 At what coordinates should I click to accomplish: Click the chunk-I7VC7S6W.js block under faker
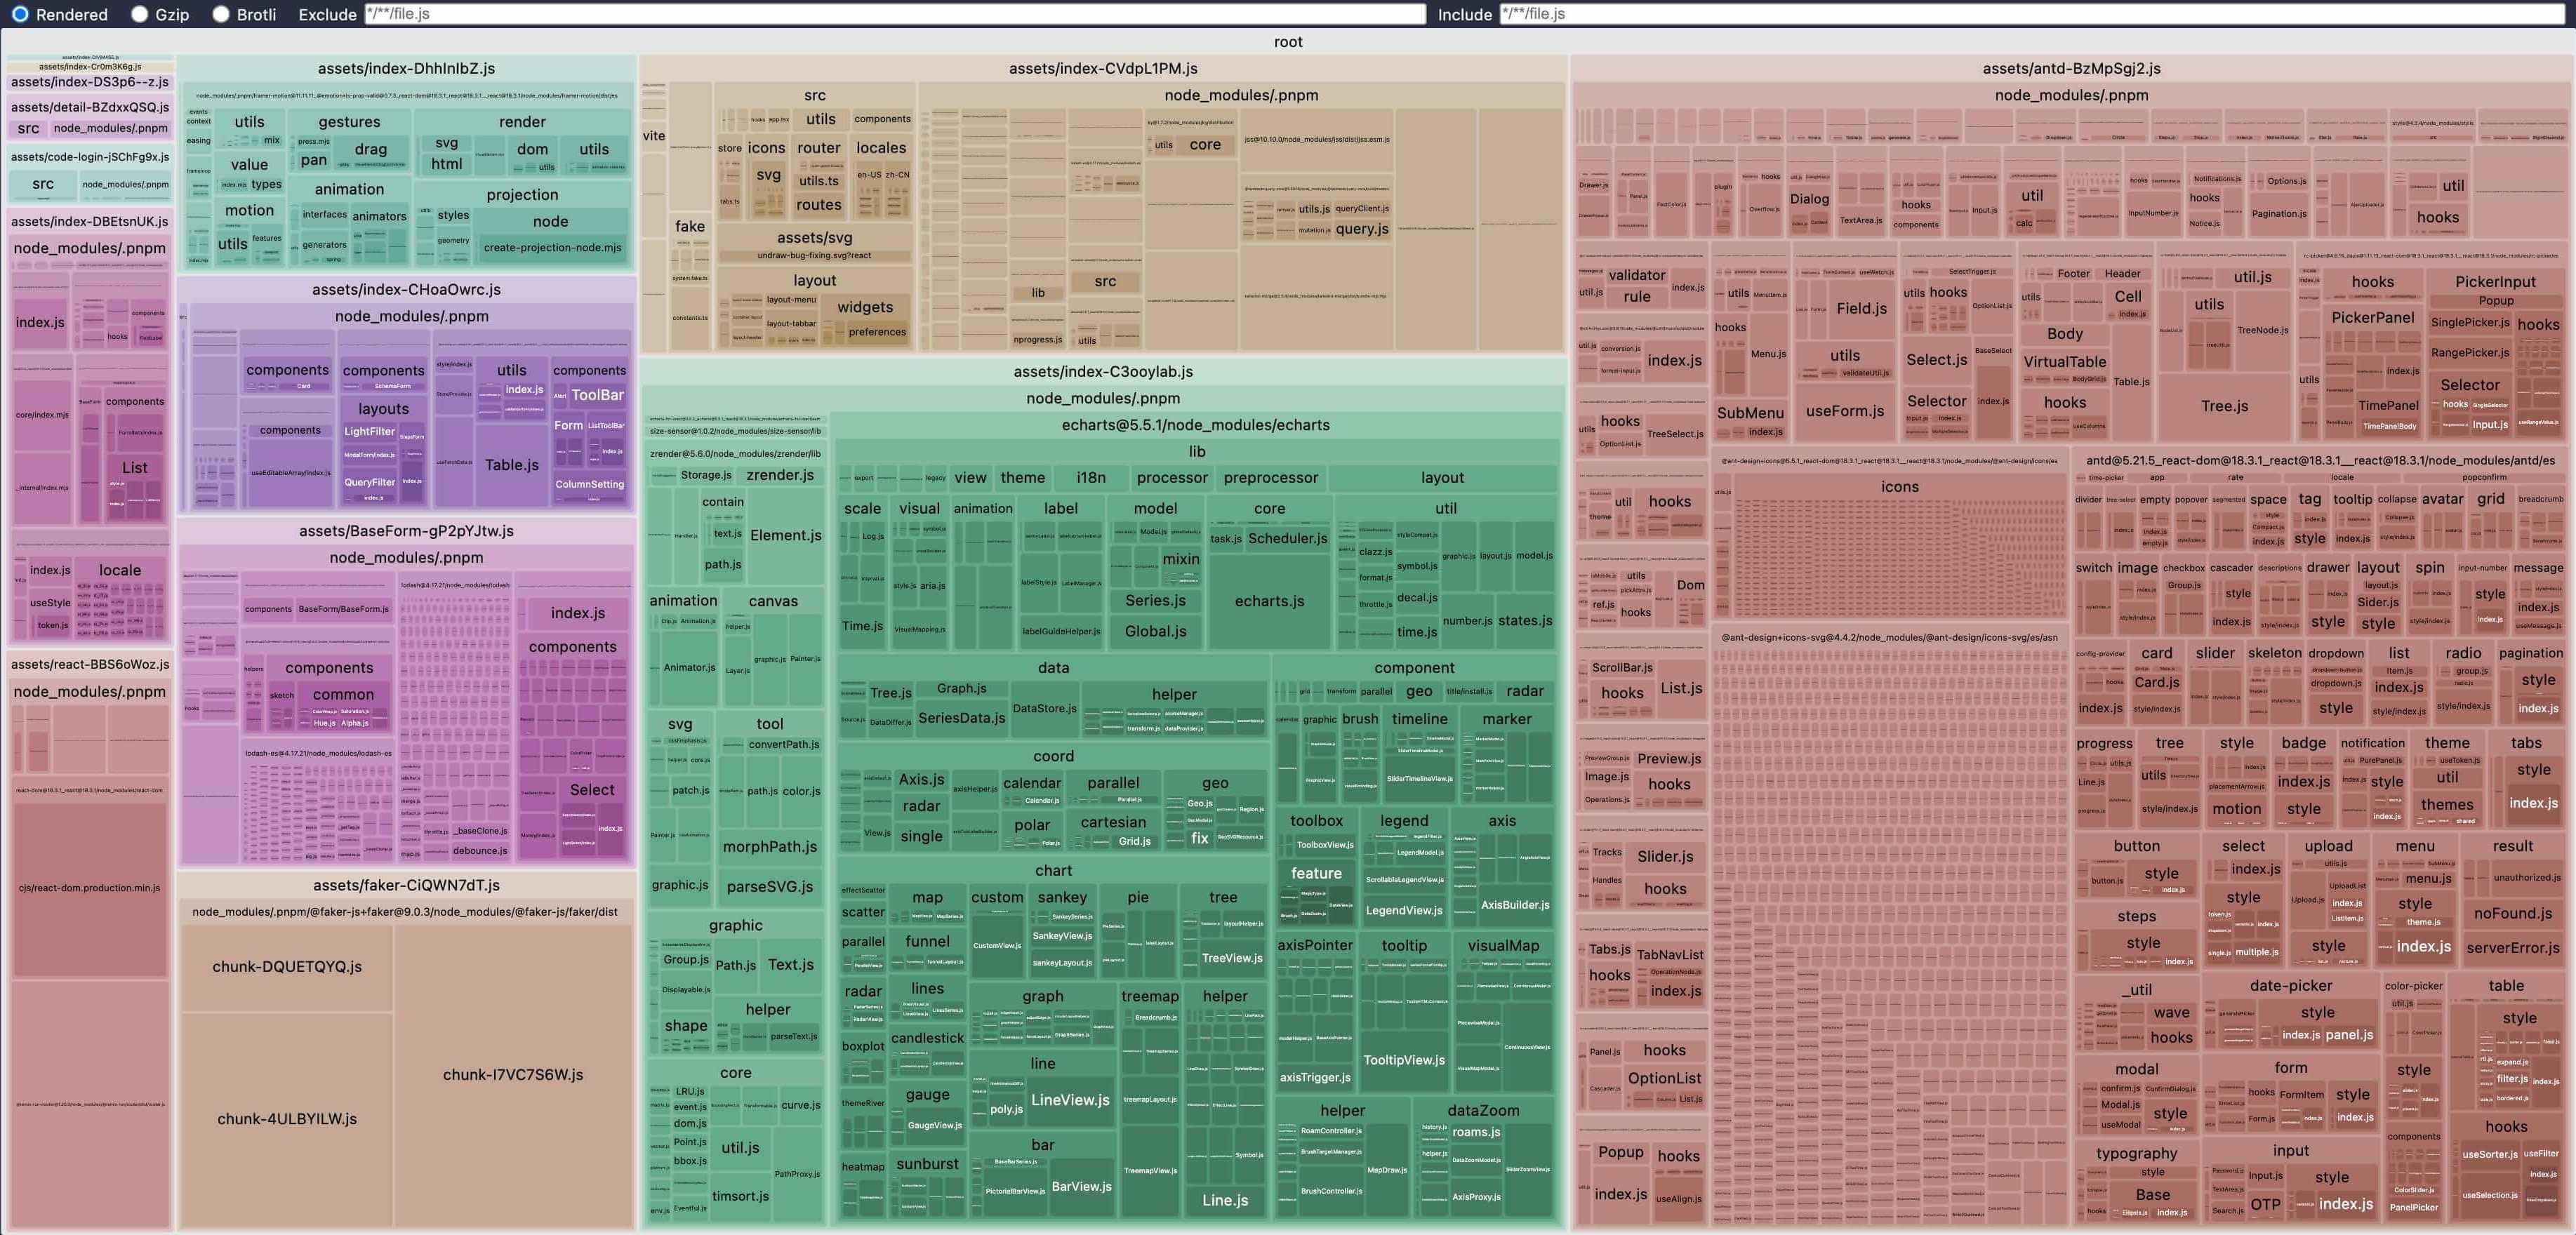point(513,1074)
